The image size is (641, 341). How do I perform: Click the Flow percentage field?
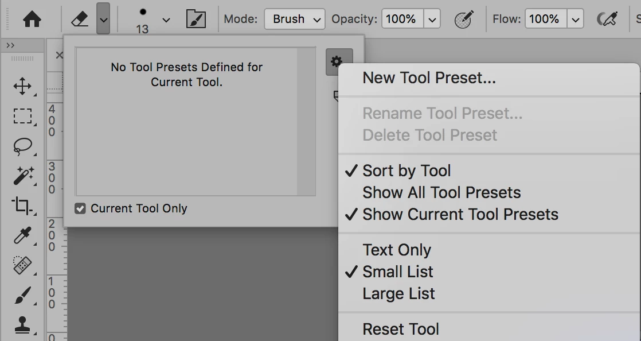544,19
